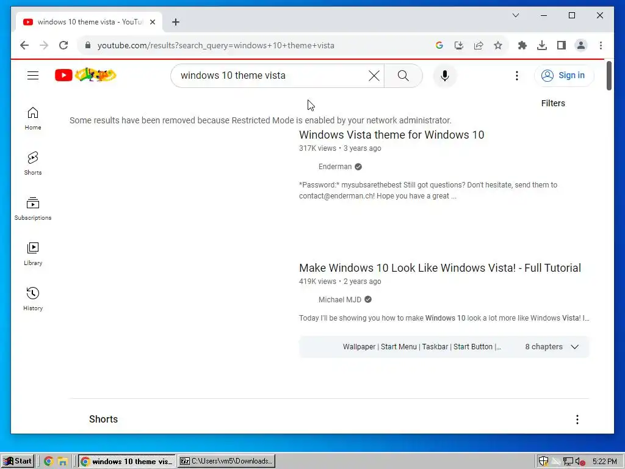Share this page via share icon
Viewport: 625px width, 469px height.
click(x=479, y=45)
